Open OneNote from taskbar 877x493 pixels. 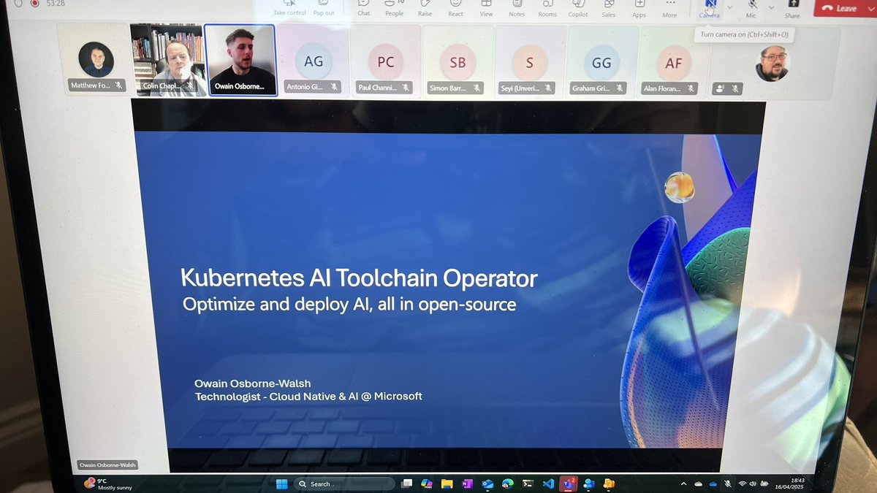[x=467, y=484]
